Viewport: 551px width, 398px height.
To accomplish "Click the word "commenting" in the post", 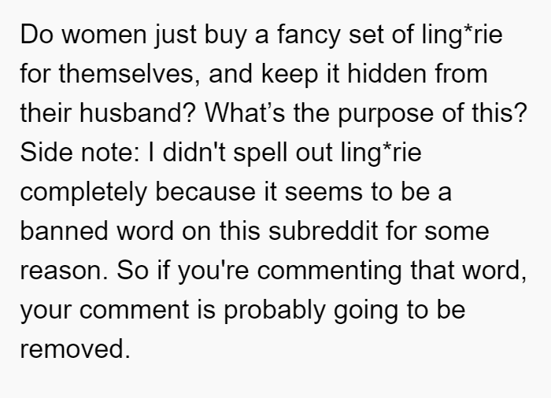I will click(x=329, y=271).
